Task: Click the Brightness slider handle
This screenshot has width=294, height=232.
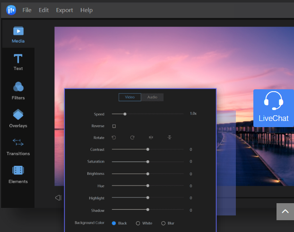Action: [148, 174]
